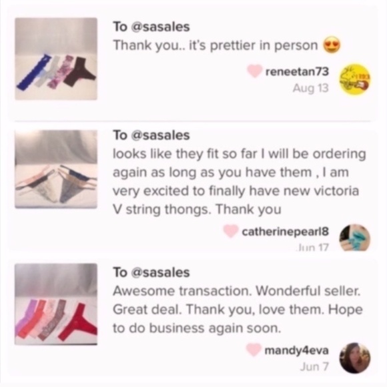Select the Jun 7 review date
Viewport: 387px width, 387px height.
(x=314, y=367)
